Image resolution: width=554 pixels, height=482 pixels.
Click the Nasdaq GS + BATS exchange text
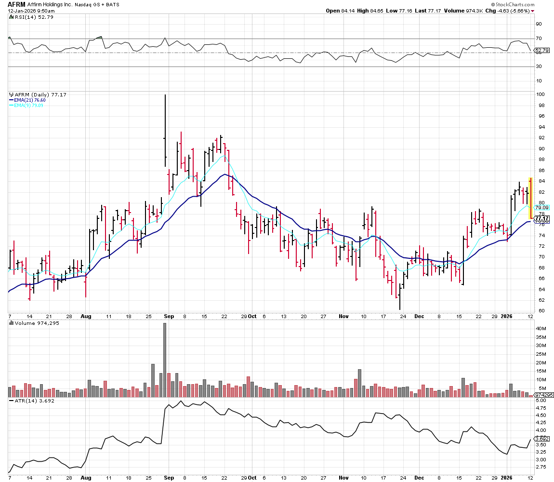(x=97, y=5)
